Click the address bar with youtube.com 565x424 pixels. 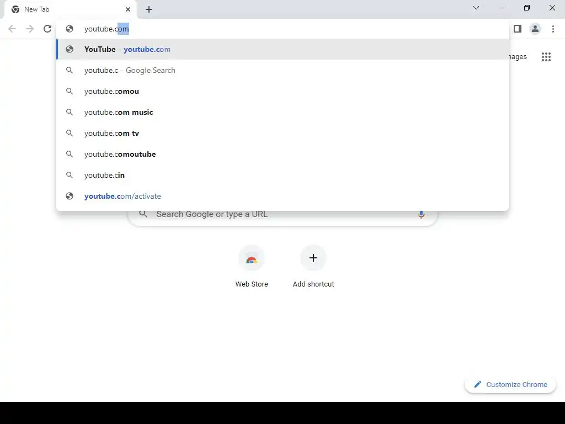(x=282, y=29)
